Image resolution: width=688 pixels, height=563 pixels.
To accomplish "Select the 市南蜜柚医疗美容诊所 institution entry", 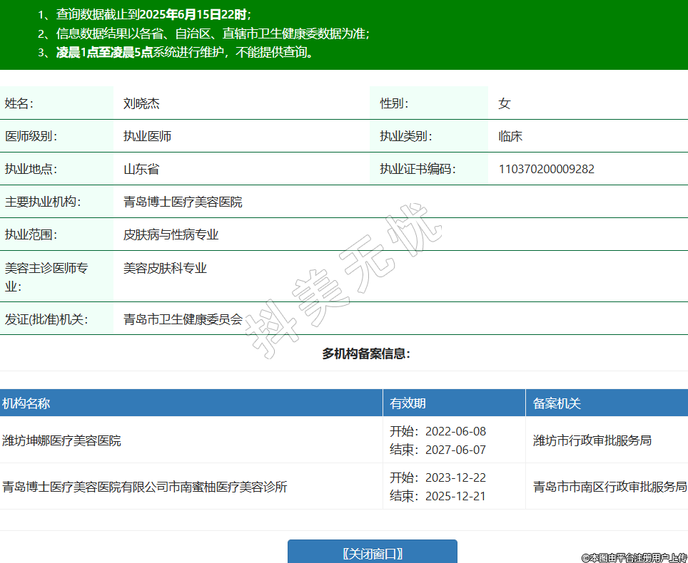I will [145, 487].
